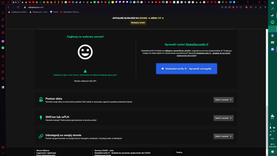Open the downloads icon in toolbar

coord(260,7)
